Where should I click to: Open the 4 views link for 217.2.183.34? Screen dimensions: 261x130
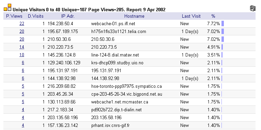click(23, 110)
